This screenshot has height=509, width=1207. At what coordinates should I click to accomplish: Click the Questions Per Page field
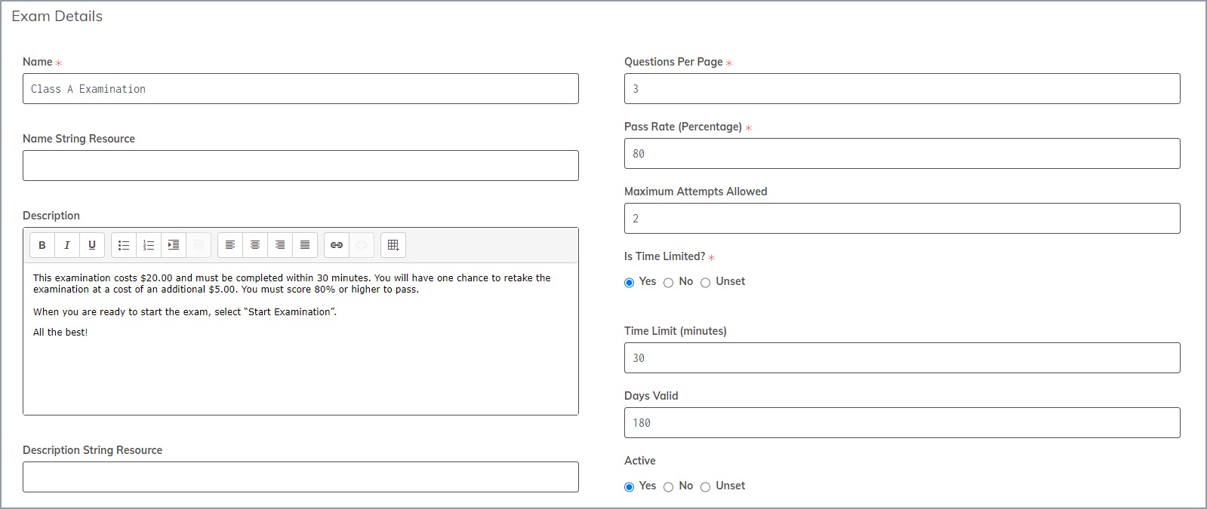click(902, 89)
